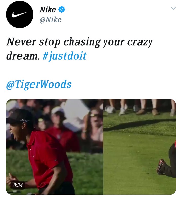Visit the @Nike handle
The width and height of the screenshot is (182, 198).
tap(51, 20)
